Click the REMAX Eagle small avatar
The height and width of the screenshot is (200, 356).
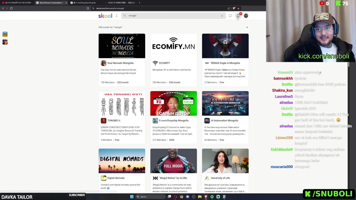(x=207, y=63)
